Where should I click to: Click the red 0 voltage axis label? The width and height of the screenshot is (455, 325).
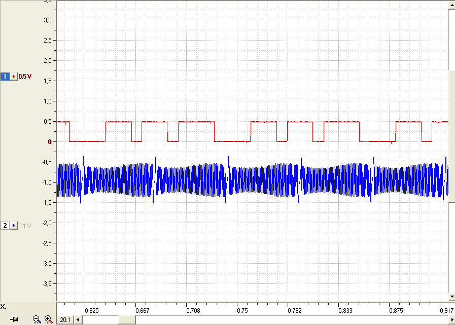click(50, 142)
